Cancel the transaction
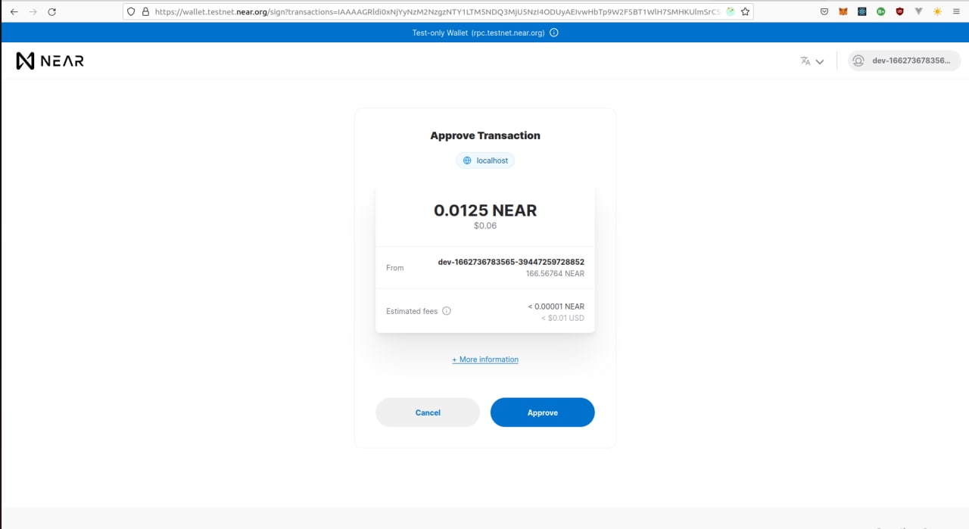The image size is (969, 529). click(428, 412)
